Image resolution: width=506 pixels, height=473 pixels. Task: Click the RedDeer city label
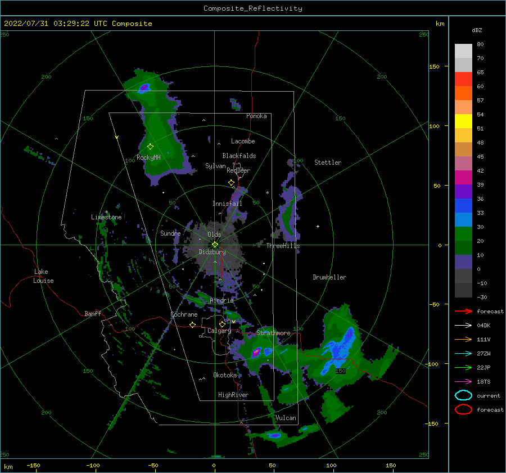[x=238, y=170]
